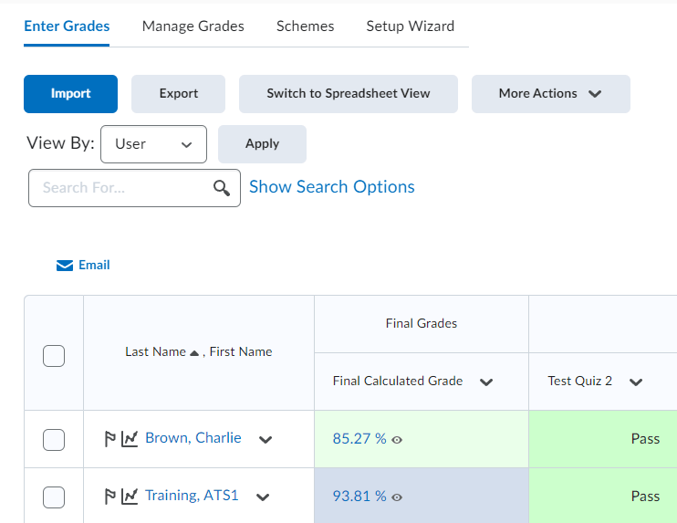Open the Schemes tab
The width and height of the screenshot is (677, 523).
(306, 26)
